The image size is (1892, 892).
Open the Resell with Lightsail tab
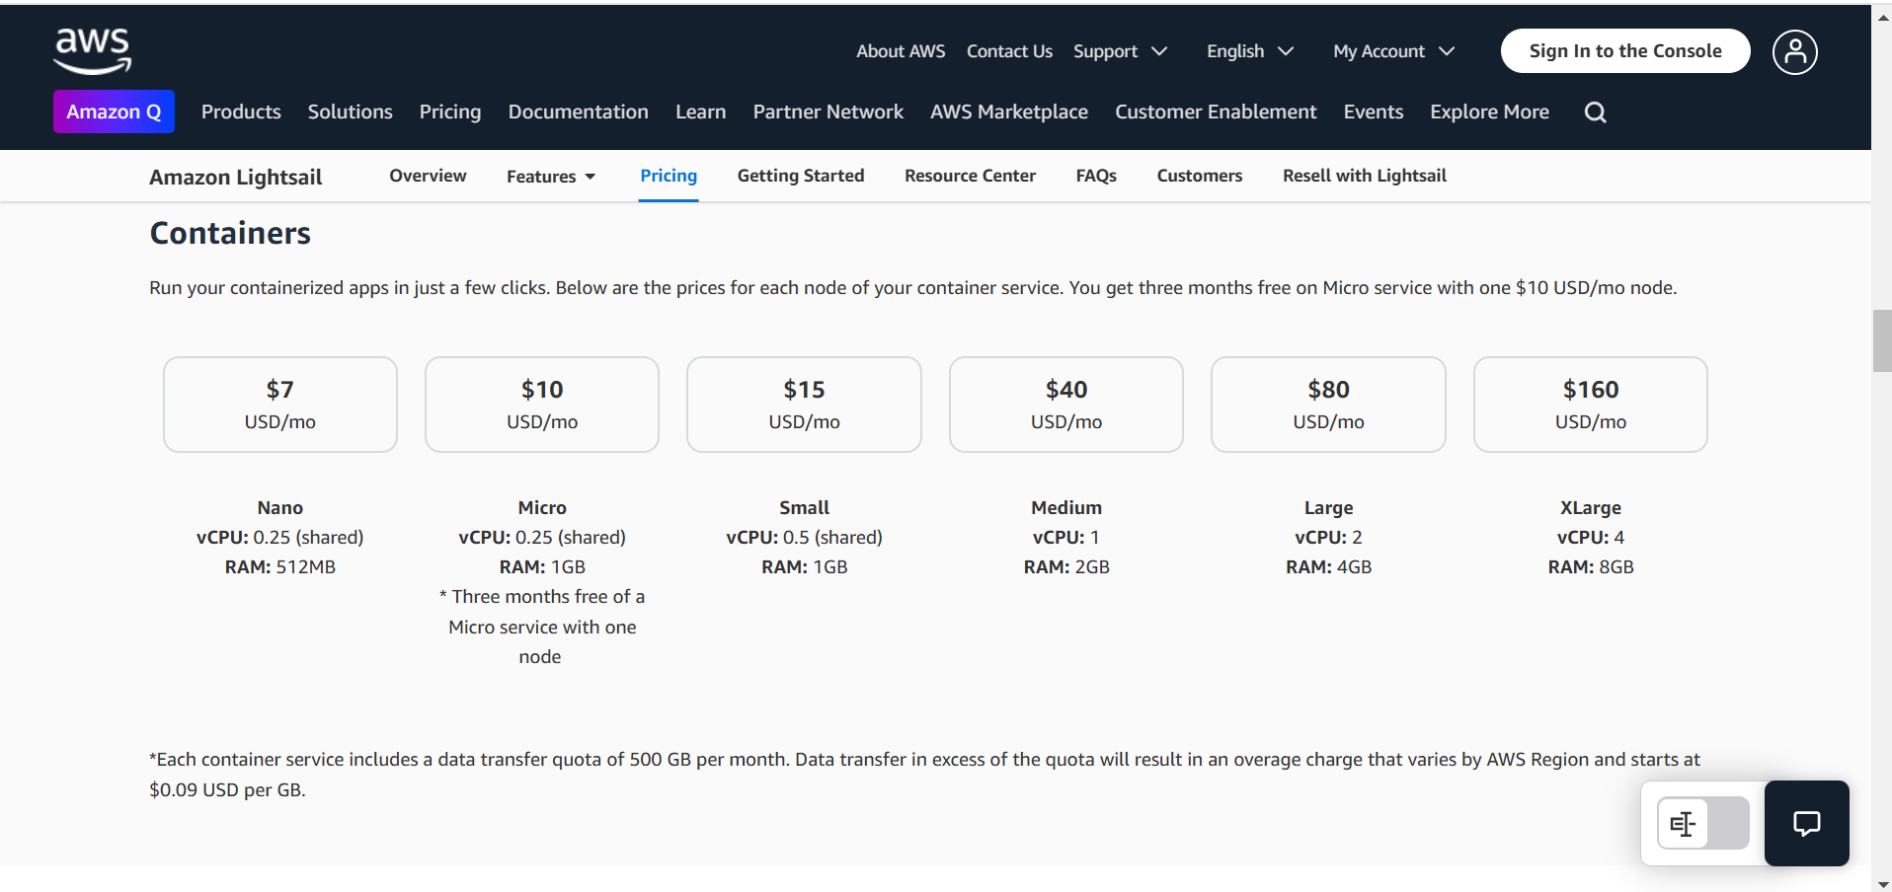pos(1365,176)
